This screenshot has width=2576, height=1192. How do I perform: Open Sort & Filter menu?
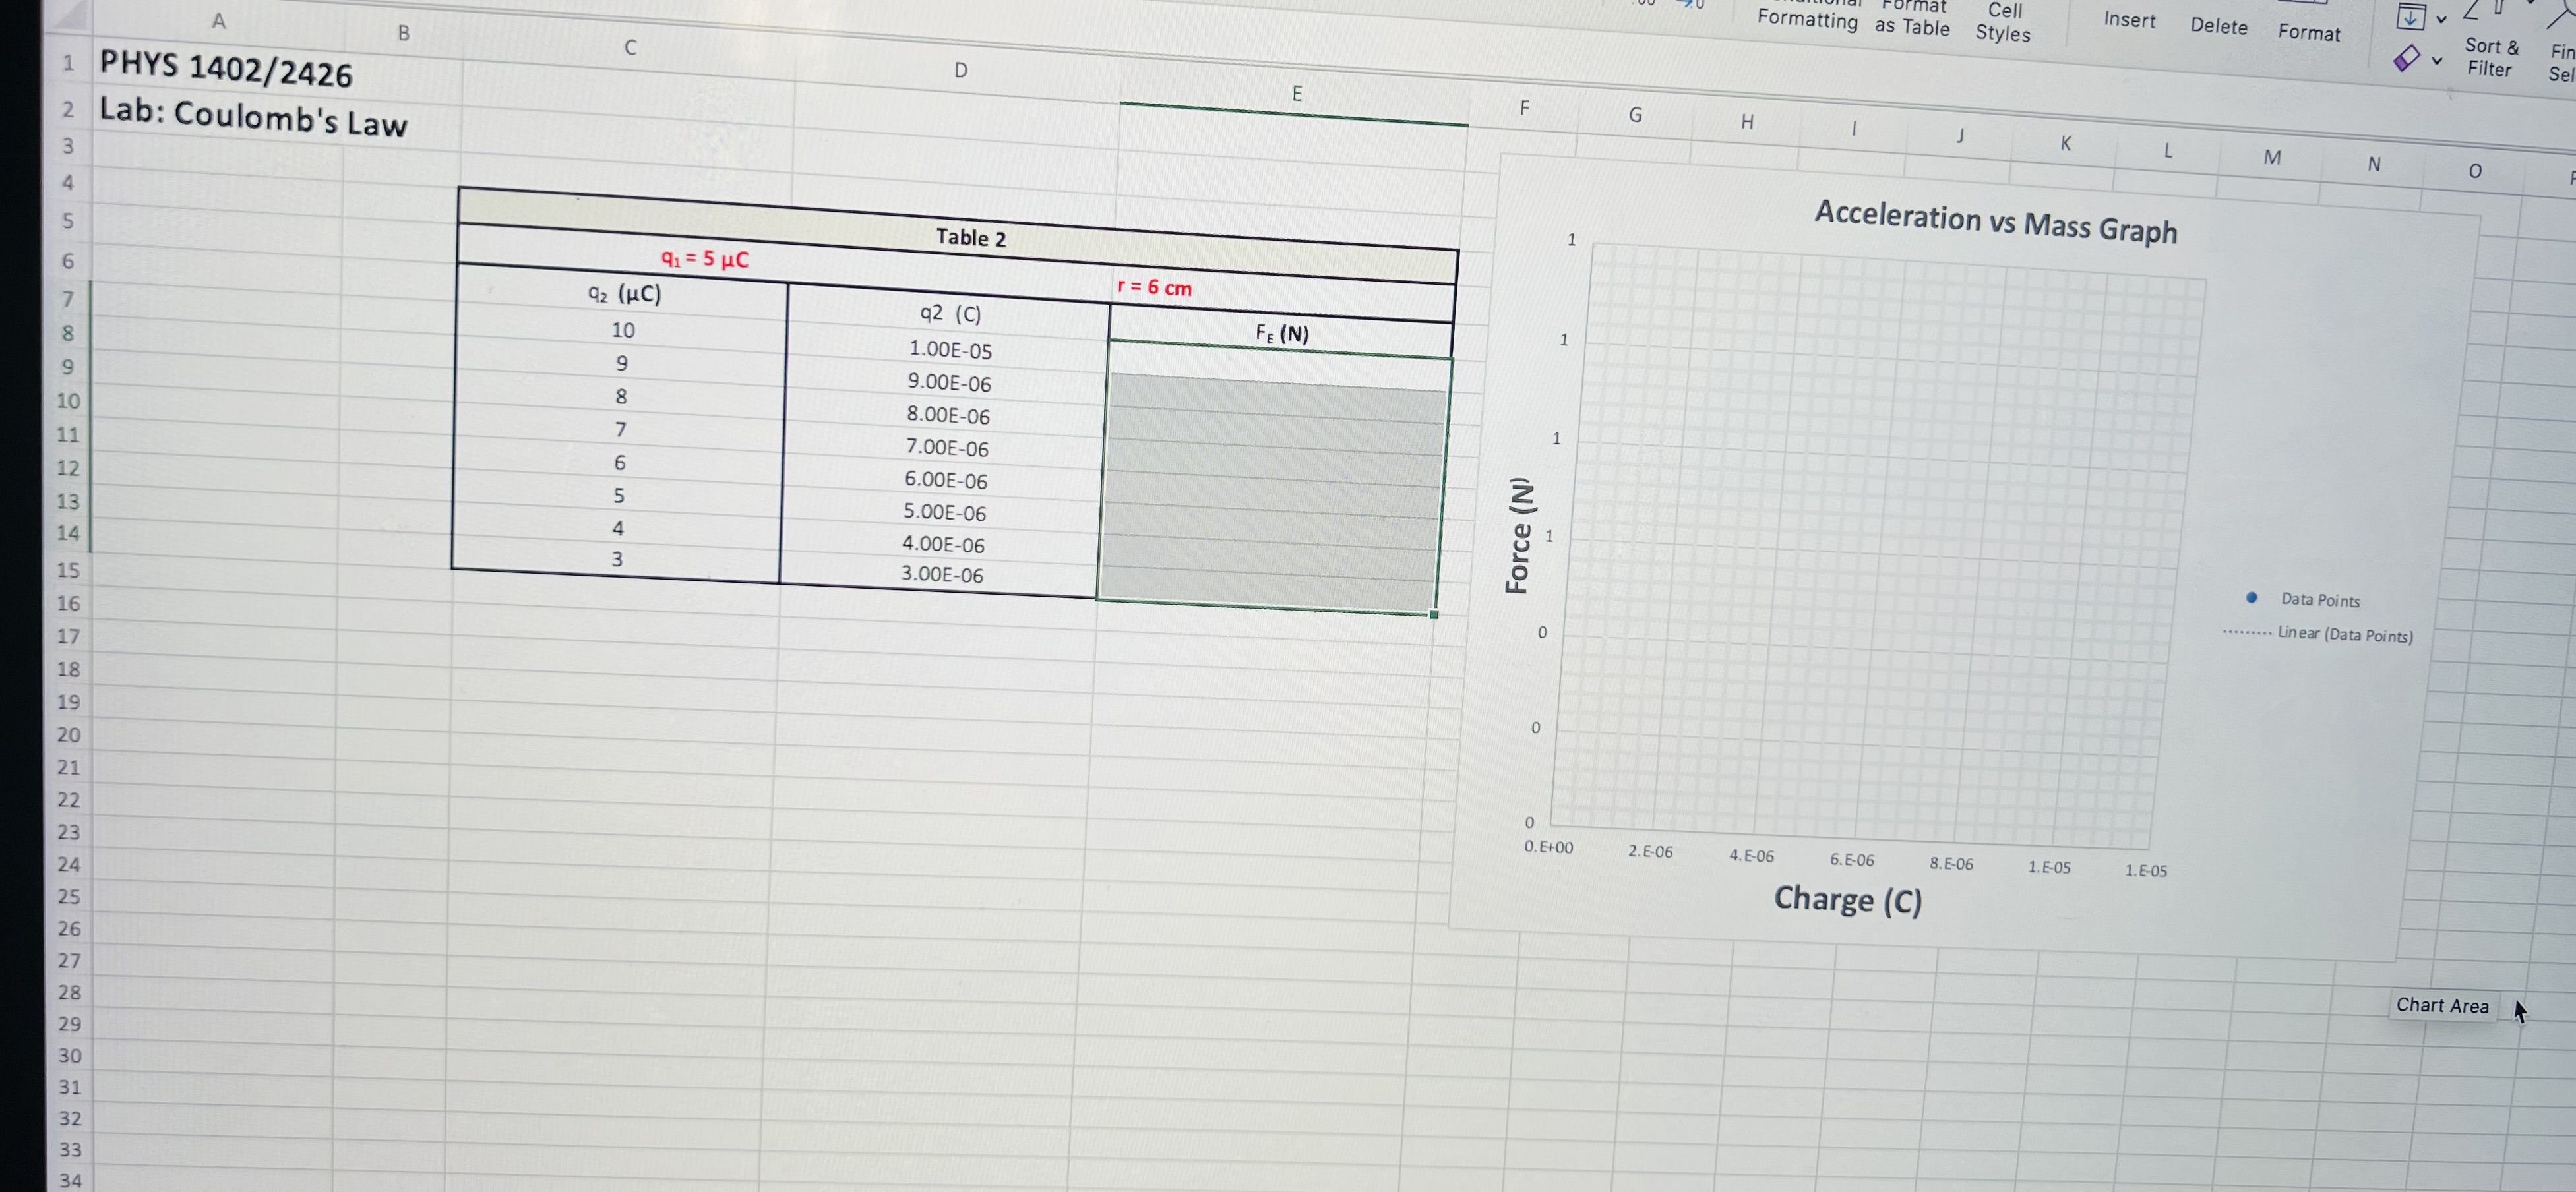2490,57
